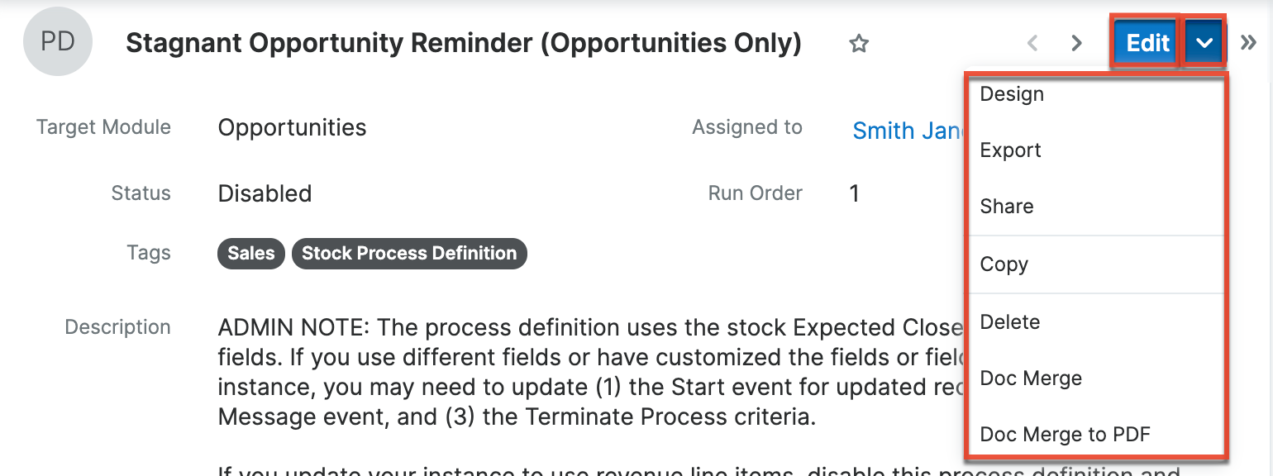Click the Opportunities target module value
The image size is (1273, 476).
click(292, 128)
